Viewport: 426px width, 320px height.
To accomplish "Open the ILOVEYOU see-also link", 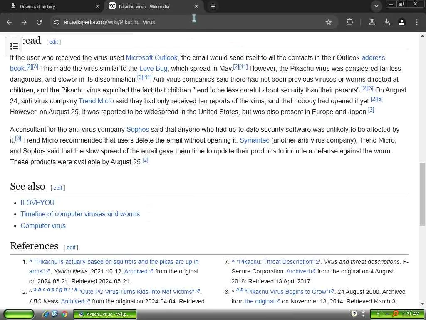I will point(37,203).
